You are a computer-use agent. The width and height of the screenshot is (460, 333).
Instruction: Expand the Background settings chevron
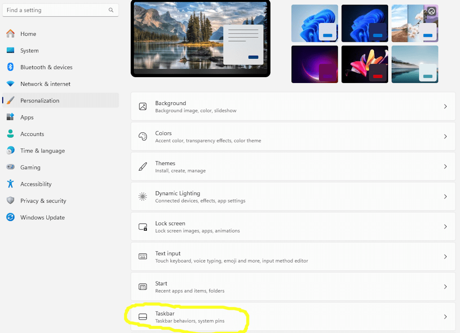445,106
